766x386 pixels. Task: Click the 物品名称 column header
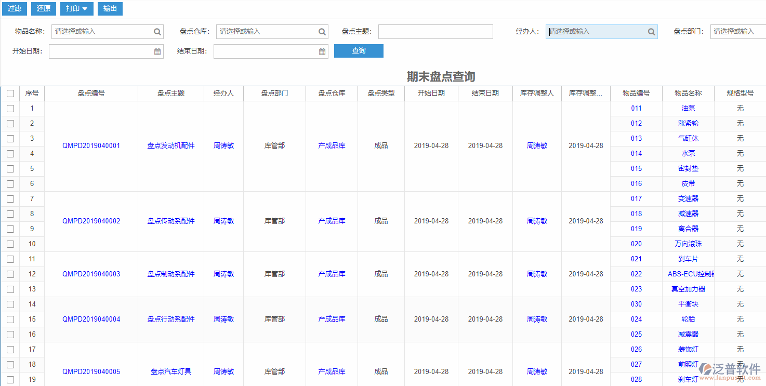click(688, 94)
